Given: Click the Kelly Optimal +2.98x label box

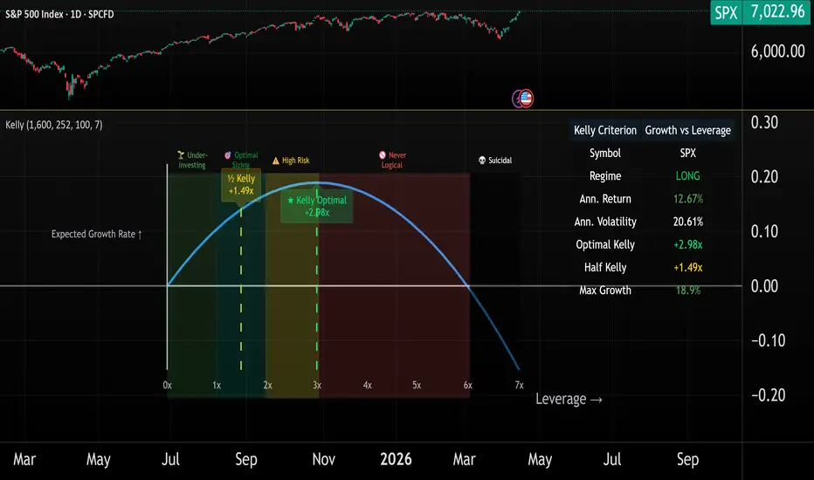Looking at the screenshot, I should [x=317, y=206].
